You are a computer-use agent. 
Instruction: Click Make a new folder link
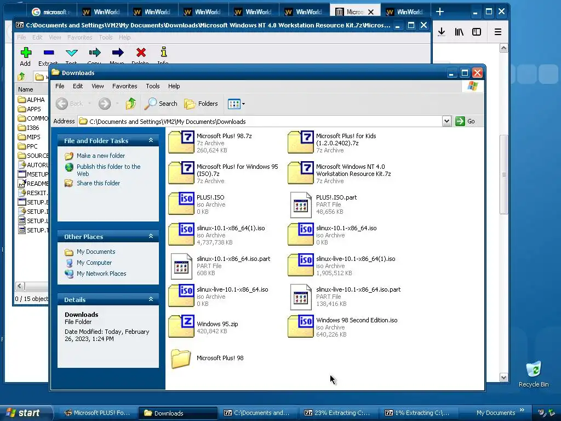click(101, 156)
